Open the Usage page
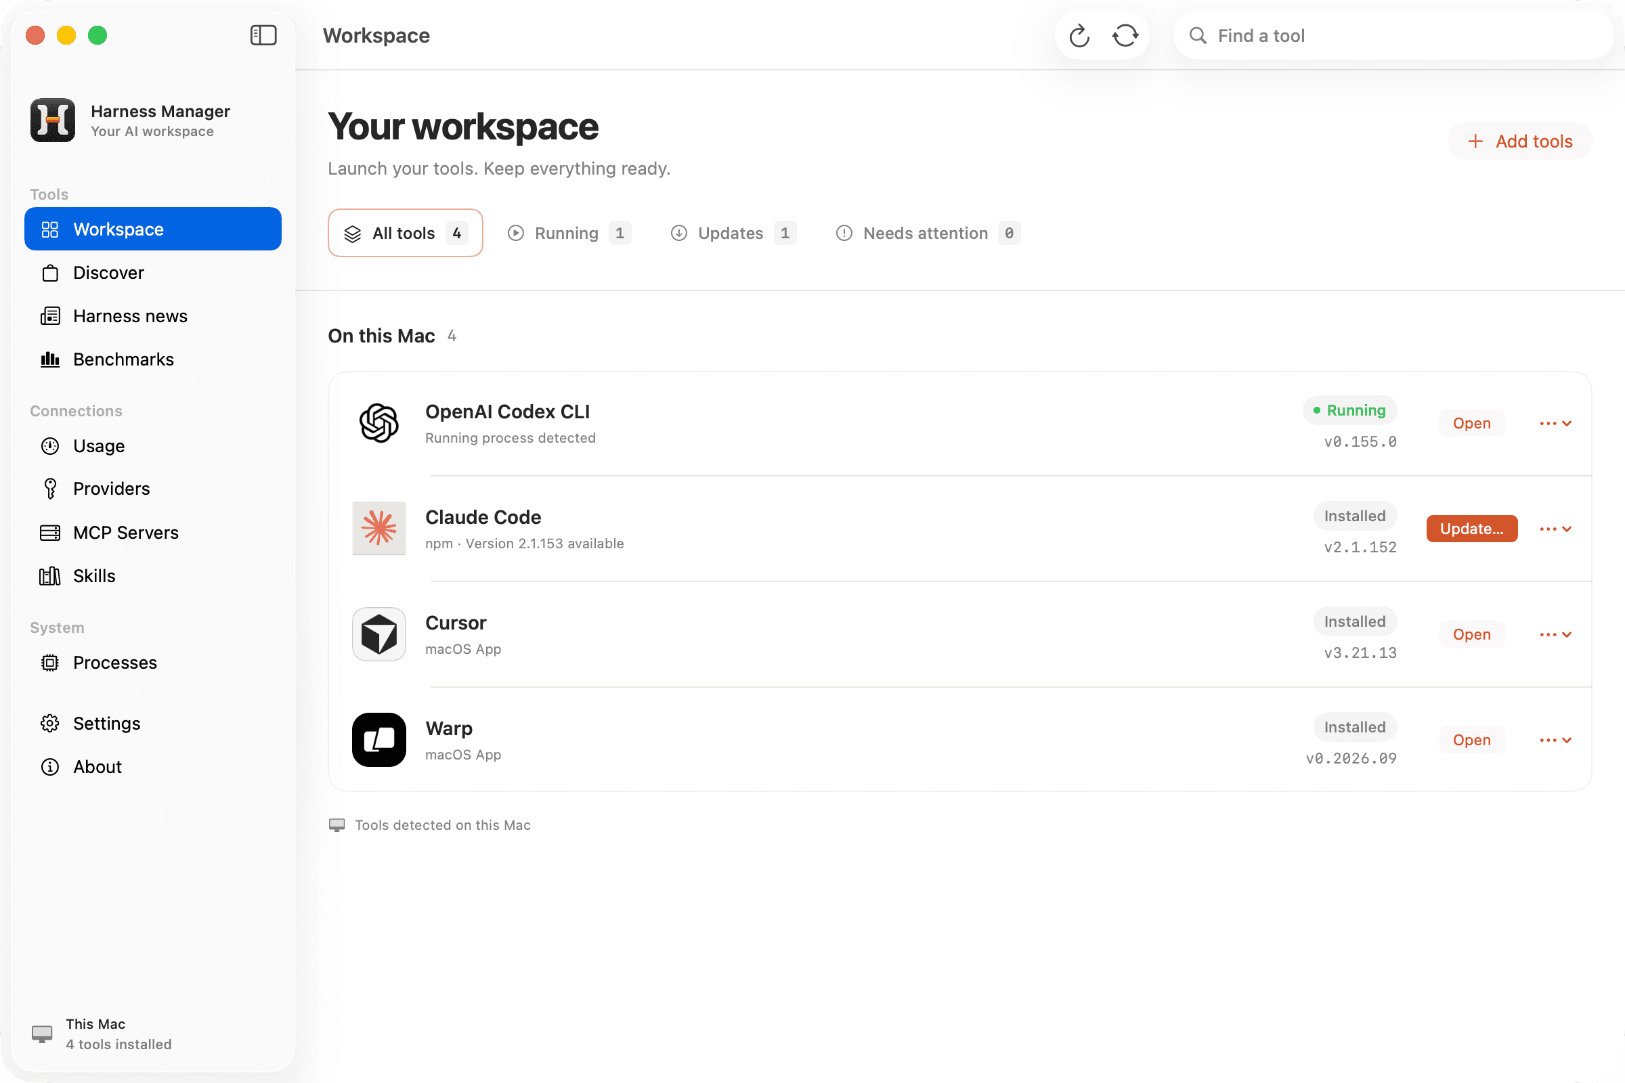The height and width of the screenshot is (1083, 1625). [153, 445]
